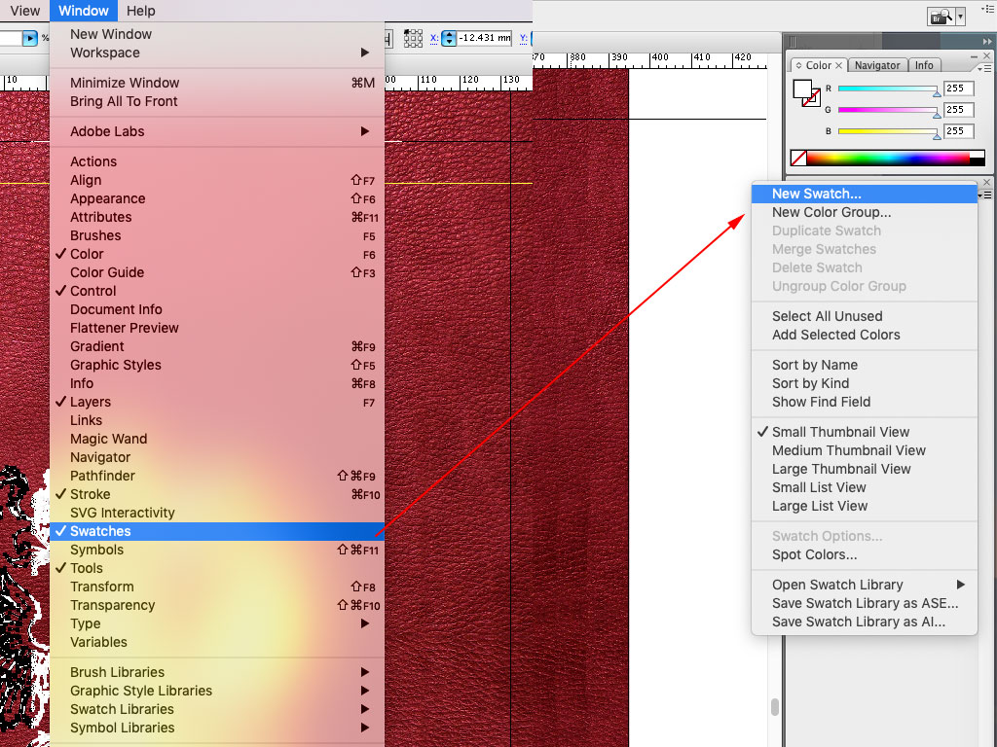Choose Large List View
Image resolution: width=997 pixels, height=747 pixels.
pyautogui.click(x=865, y=506)
